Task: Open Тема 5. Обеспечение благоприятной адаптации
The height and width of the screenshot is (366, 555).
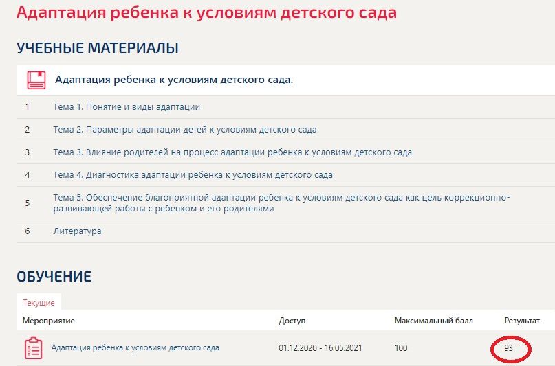Action: coord(281,203)
